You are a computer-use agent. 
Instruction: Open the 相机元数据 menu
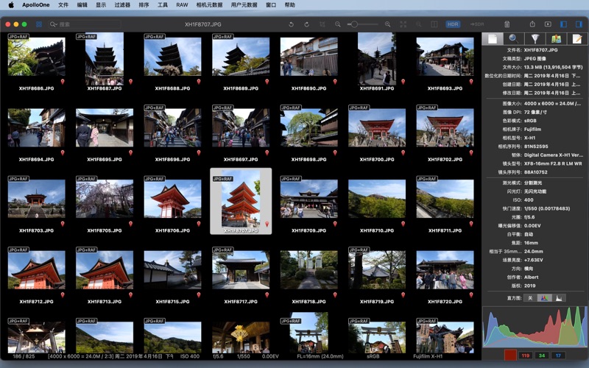[209, 5]
